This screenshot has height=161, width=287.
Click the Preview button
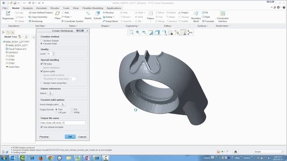[x=44, y=137]
